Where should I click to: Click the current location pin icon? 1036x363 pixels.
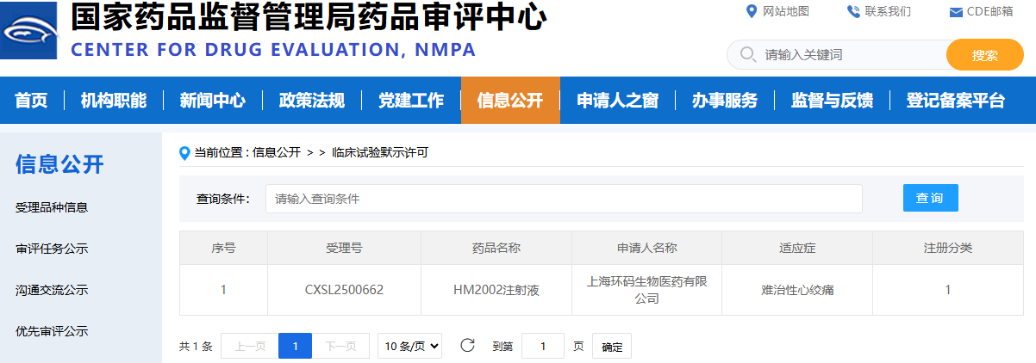[184, 153]
